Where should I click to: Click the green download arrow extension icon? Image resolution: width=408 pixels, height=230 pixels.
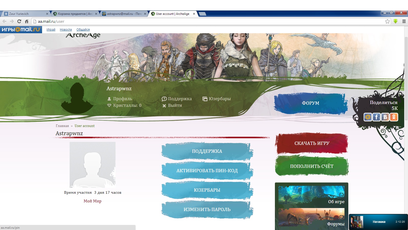(396, 21)
